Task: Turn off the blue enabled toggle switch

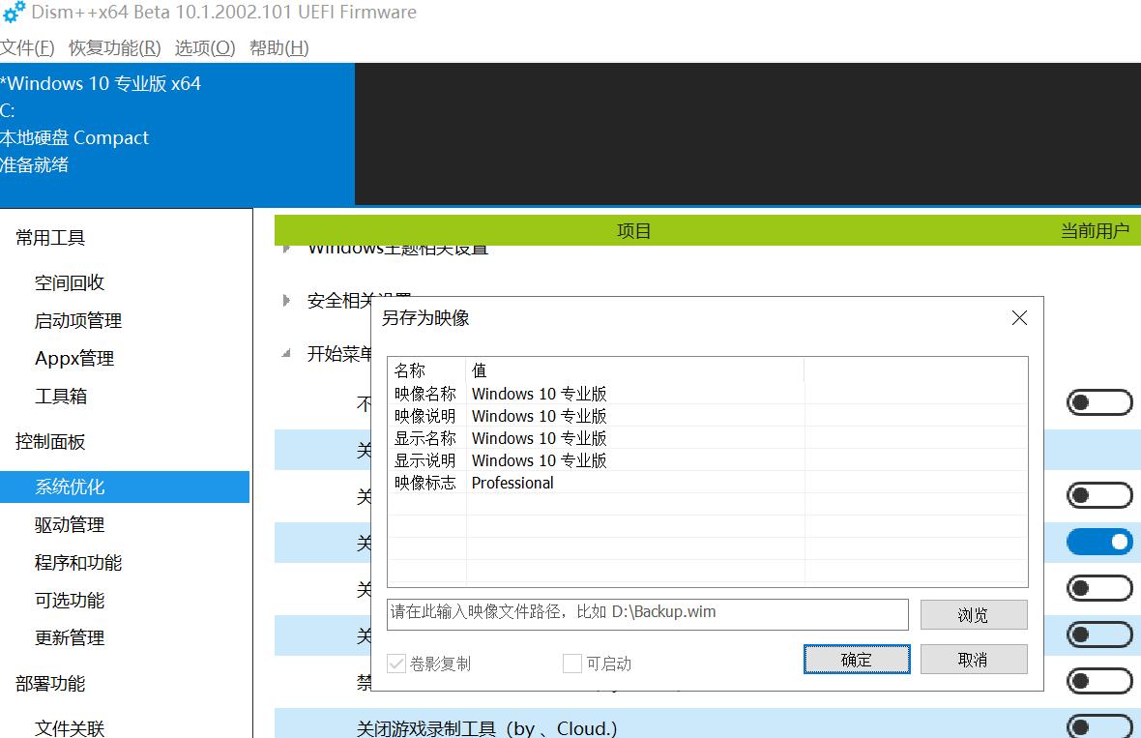Action: point(1099,542)
